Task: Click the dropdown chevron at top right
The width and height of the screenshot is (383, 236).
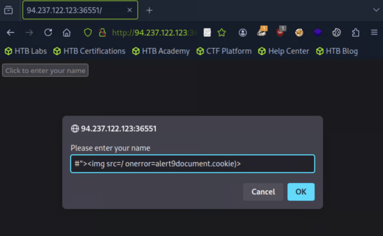Action: (x=376, y=10)
